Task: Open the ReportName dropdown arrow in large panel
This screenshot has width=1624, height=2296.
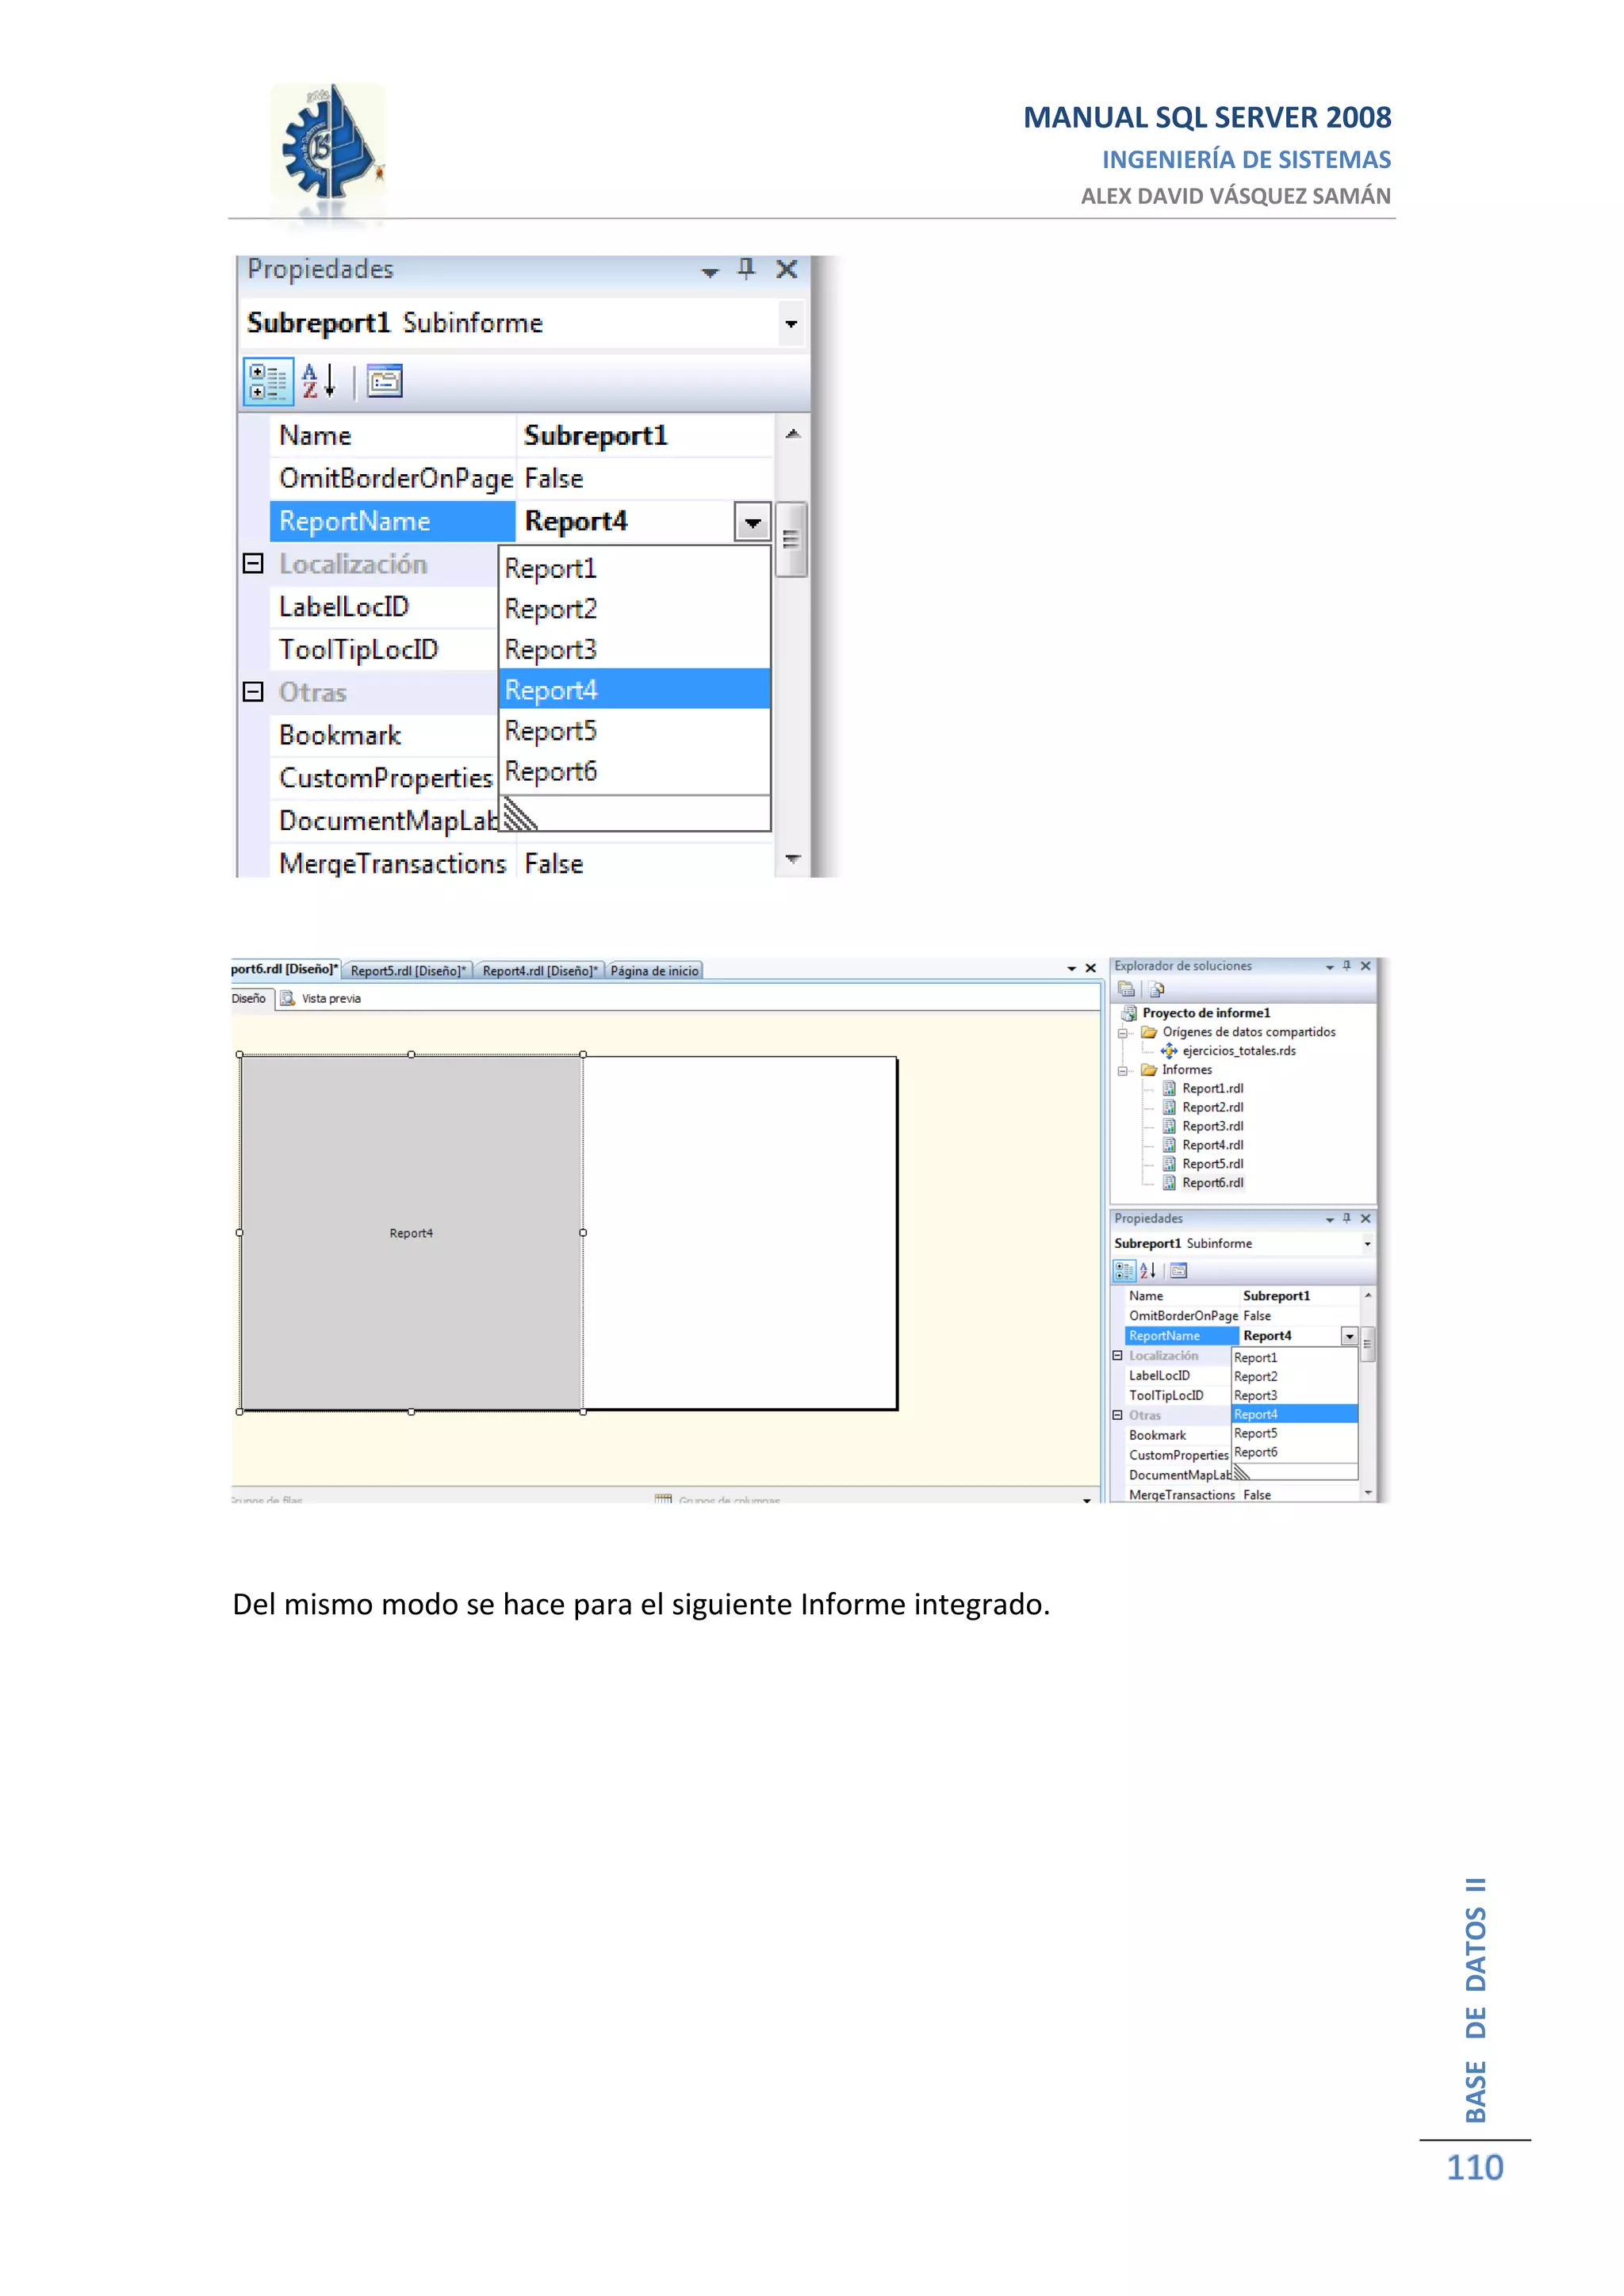Action: point(752,522)
